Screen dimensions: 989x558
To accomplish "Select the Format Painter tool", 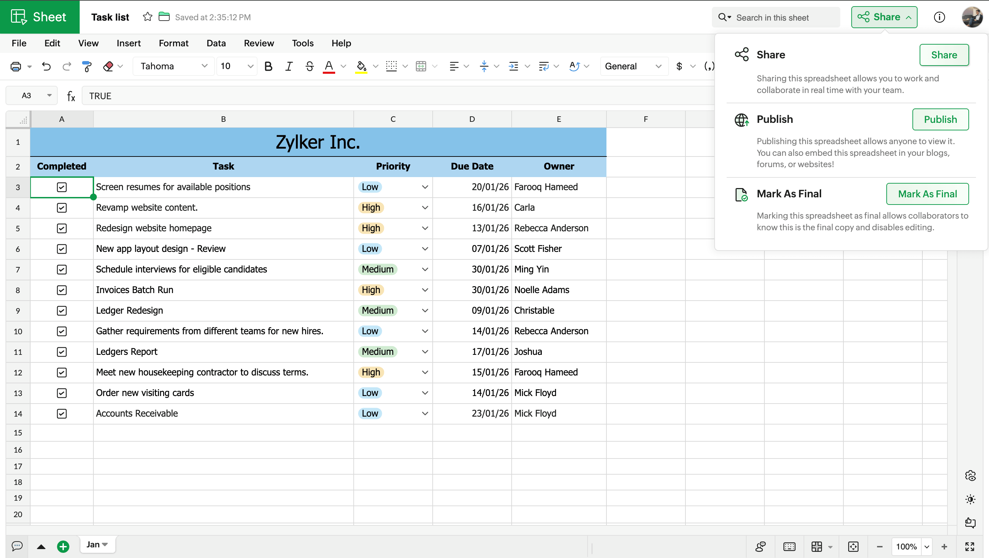I will [x=87, y=66].
